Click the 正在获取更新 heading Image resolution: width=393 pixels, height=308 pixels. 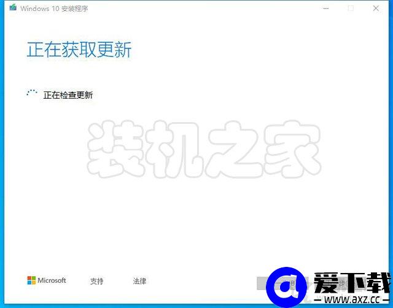click(x=79, y=50)
